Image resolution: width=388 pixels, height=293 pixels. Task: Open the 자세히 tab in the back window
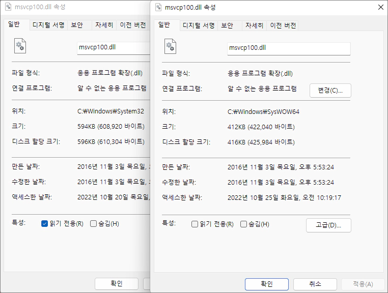104,25
